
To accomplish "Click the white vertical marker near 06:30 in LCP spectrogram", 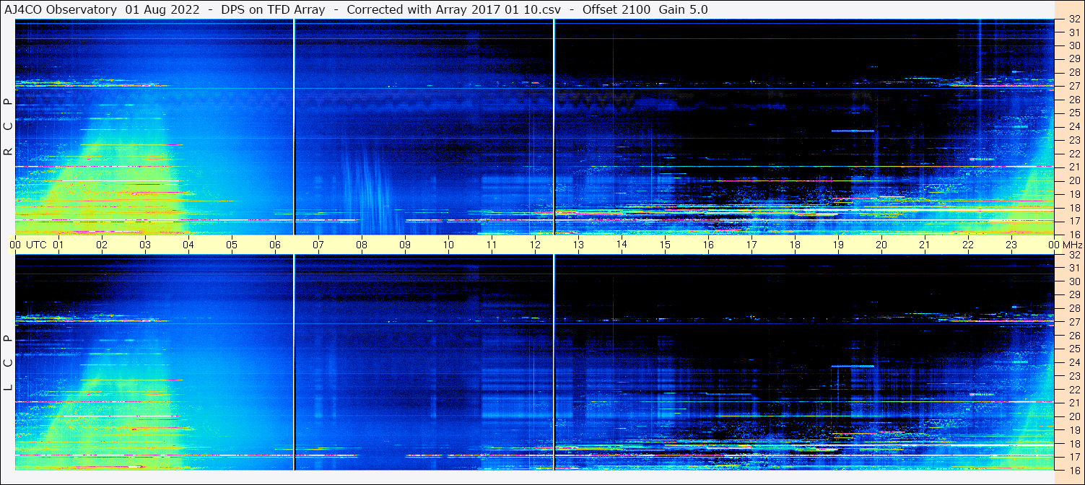I will click(294, 362).
